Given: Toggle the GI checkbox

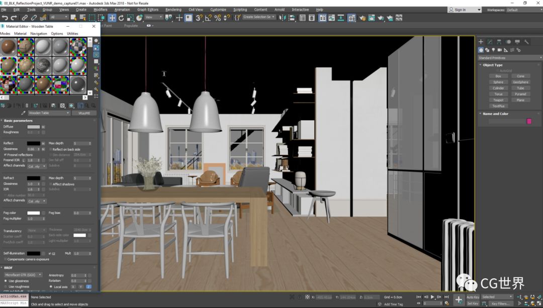Looking at the screenshot, I should pos(50,253).
